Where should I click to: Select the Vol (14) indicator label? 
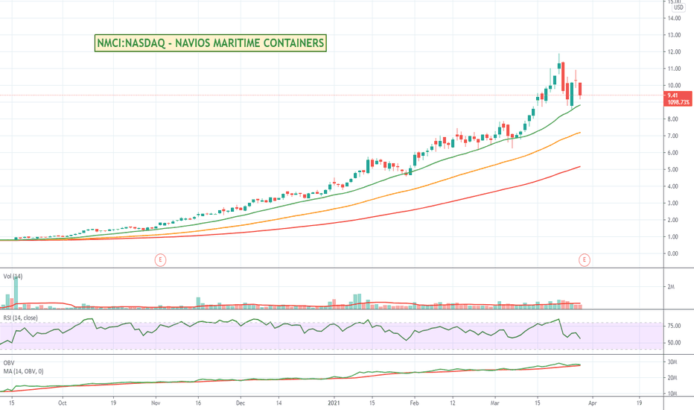pyautogui.click(x=13, y=276)
